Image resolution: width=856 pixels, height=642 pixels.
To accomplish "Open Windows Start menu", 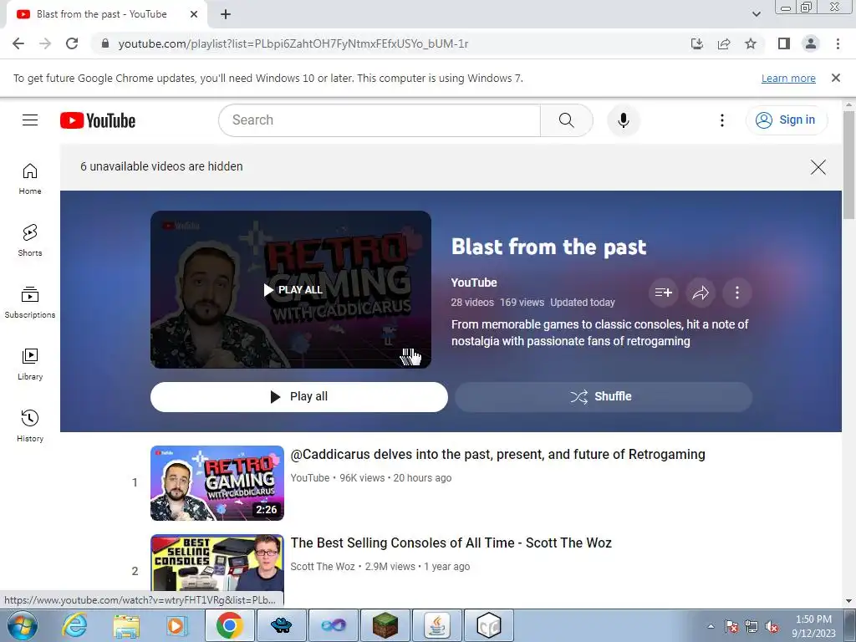I will point(23,625).
